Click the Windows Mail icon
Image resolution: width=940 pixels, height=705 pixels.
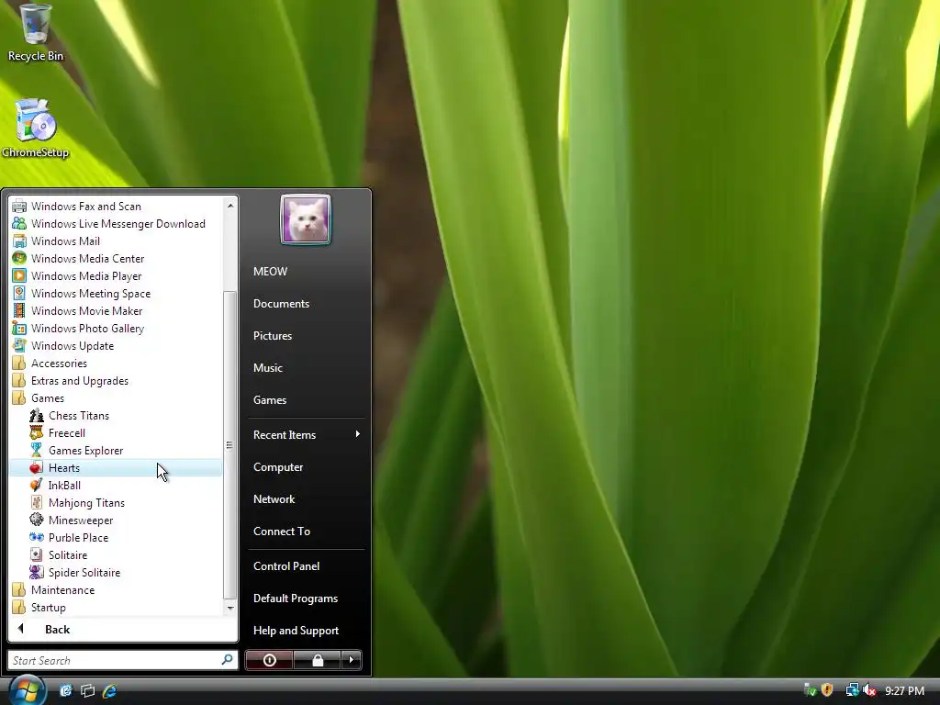point(19,241)
